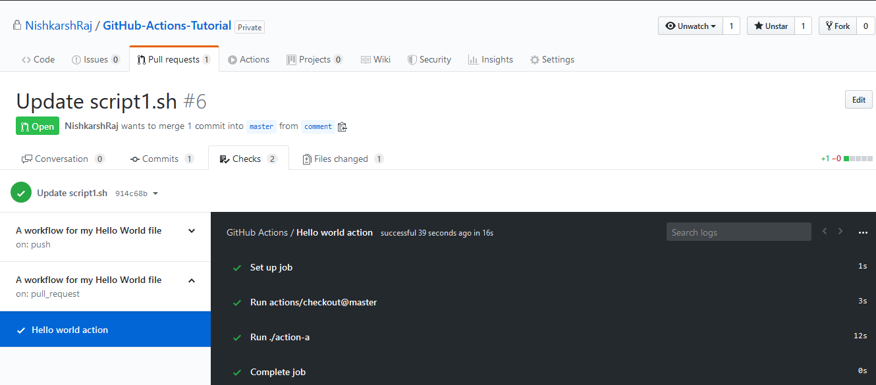Switch to the Conversation tab
This screenshot has height=385, width=876.
[63, 159]
